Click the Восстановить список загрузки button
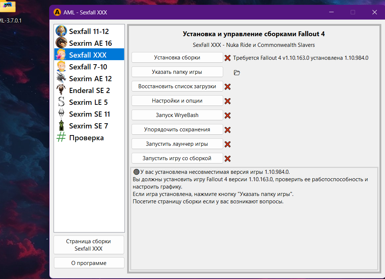Viewport: 385px width, 279px height. 177,86
